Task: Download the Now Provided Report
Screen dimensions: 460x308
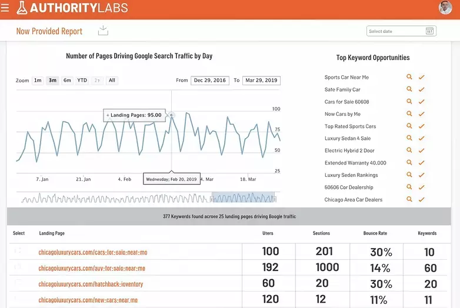Action: point(103,31)
